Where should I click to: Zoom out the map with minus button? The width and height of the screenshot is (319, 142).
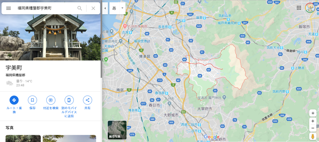tap(313, 128)
